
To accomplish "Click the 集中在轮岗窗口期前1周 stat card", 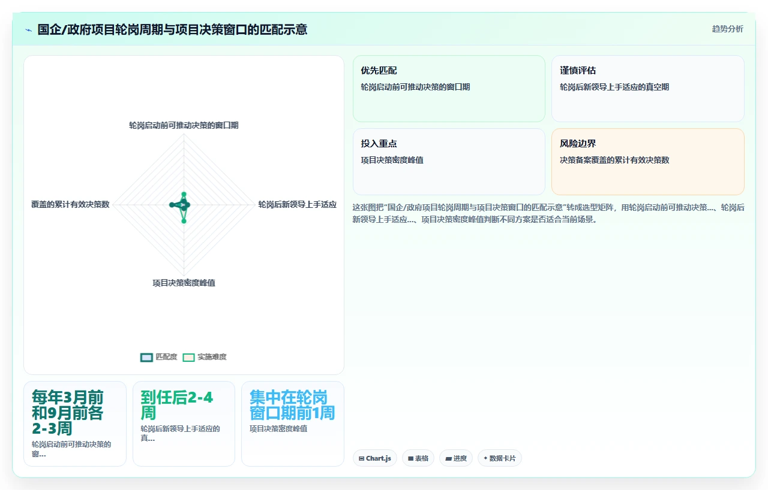I will tap(293, 424).
